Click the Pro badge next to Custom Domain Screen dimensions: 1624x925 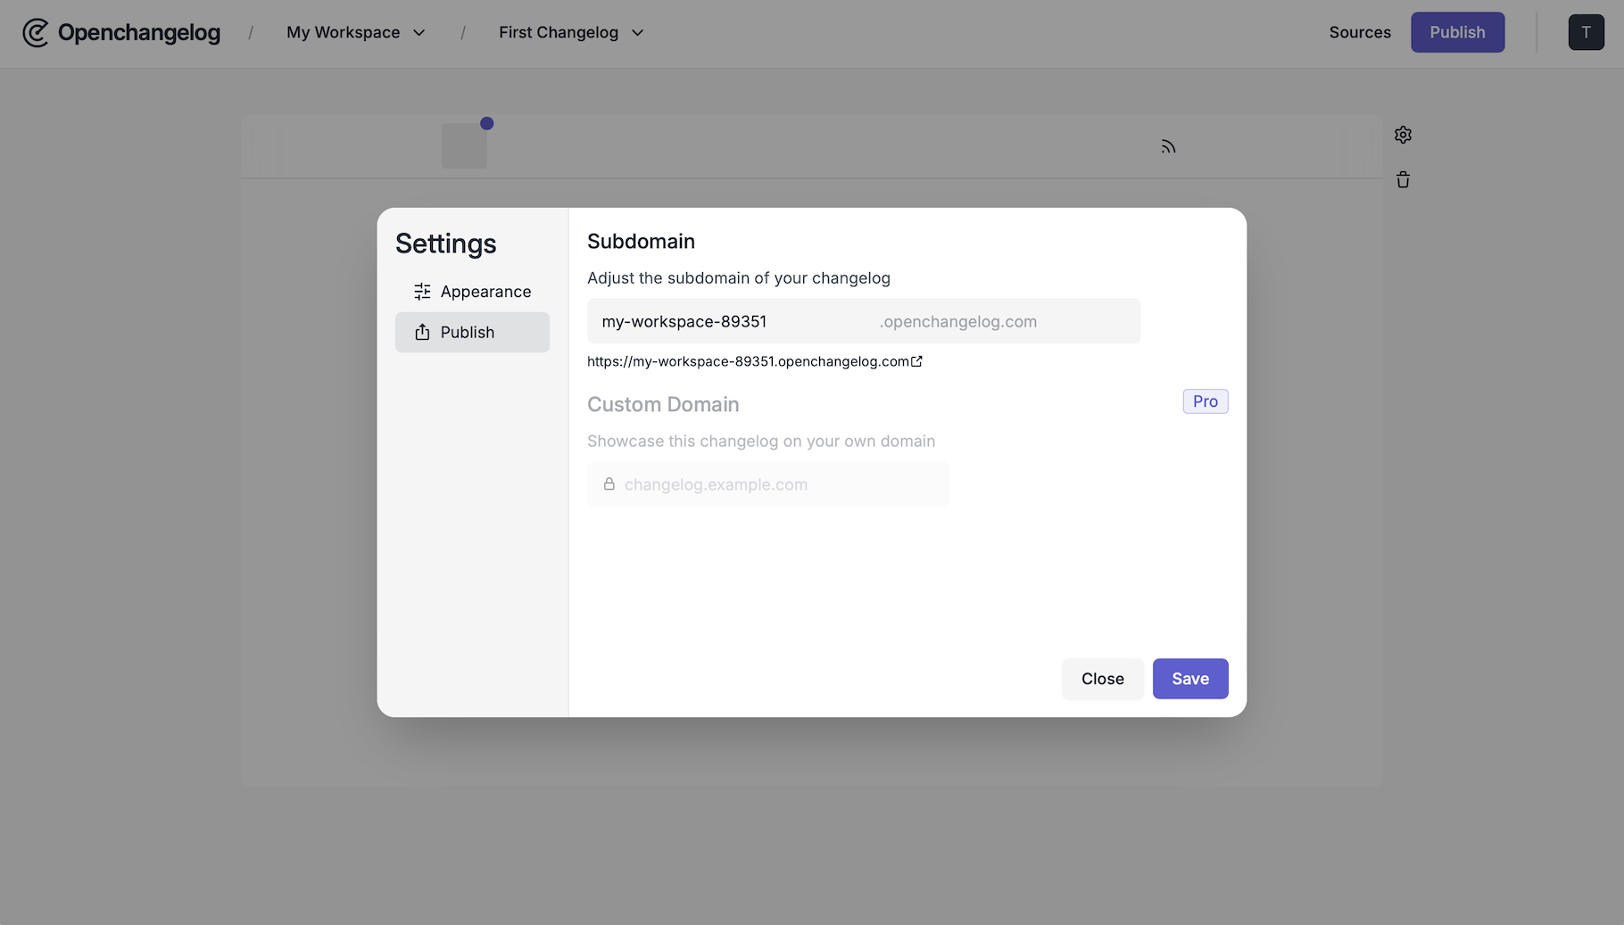1206,401
